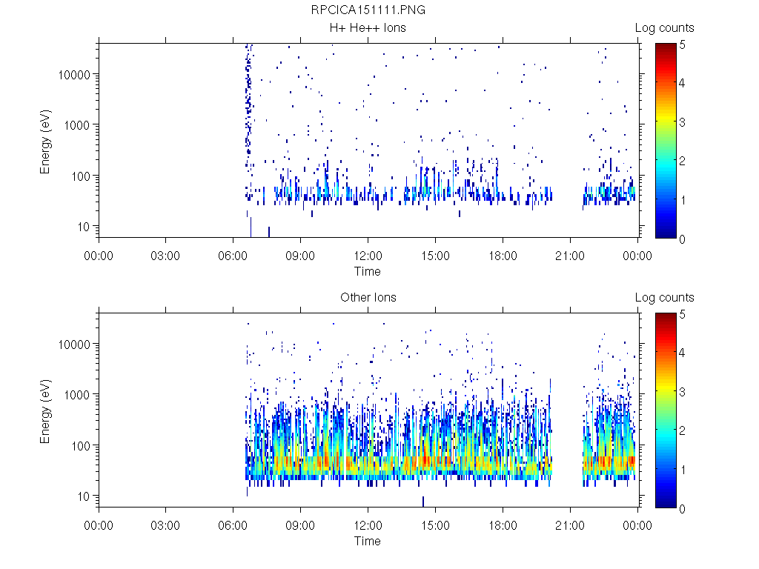Click the '2' label on bottom color bar
This screenshot has height=569, width=759.
[682, 430]
